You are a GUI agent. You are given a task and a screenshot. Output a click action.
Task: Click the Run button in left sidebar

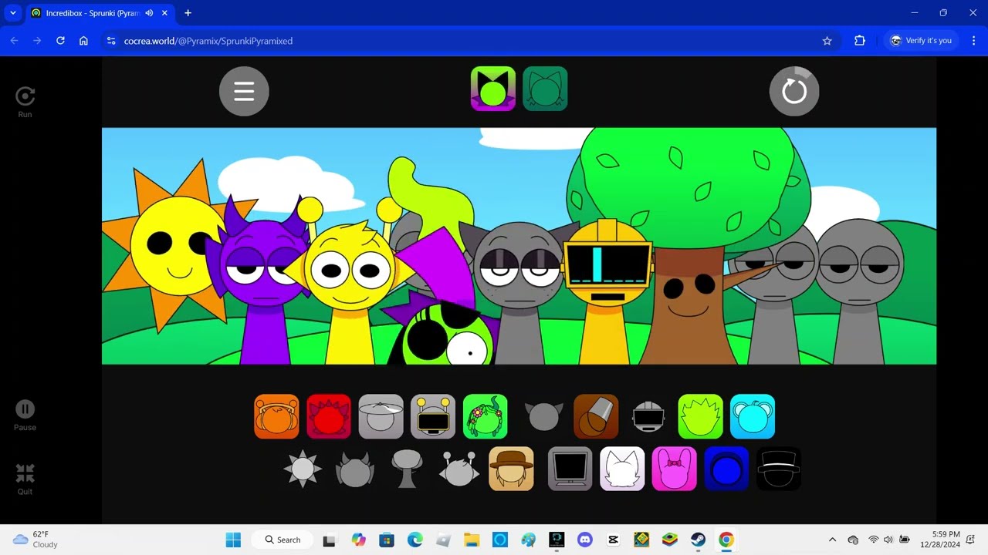tap(25, 102)
